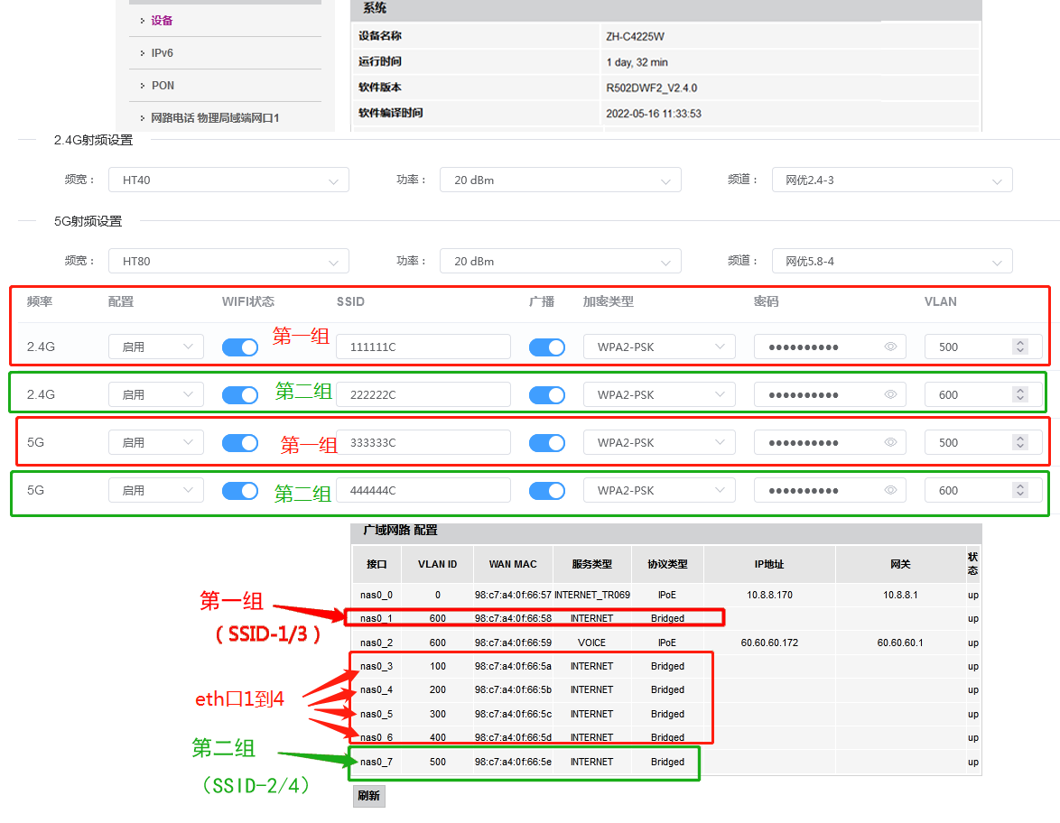Open the 2.4G 频宽 HT40 dropdown
Viewport: 1060px width, 823px height.
coord(228,180)
